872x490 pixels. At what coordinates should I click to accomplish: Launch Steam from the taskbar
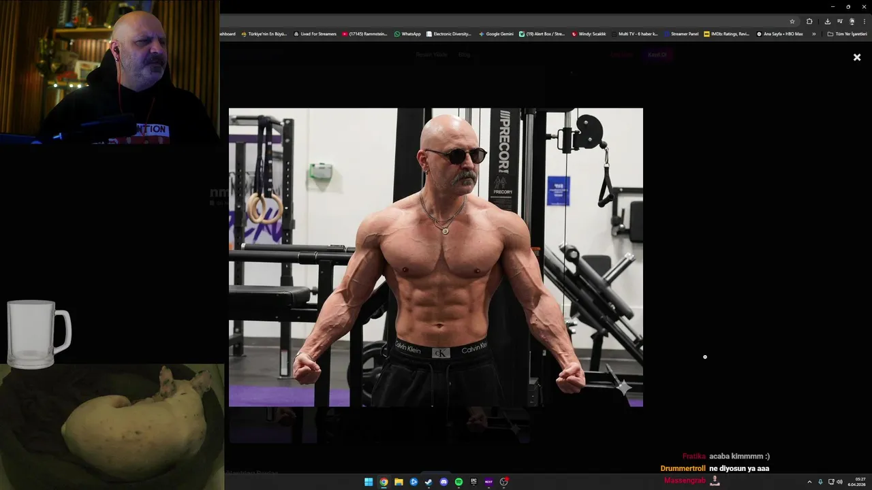[429, 482]
